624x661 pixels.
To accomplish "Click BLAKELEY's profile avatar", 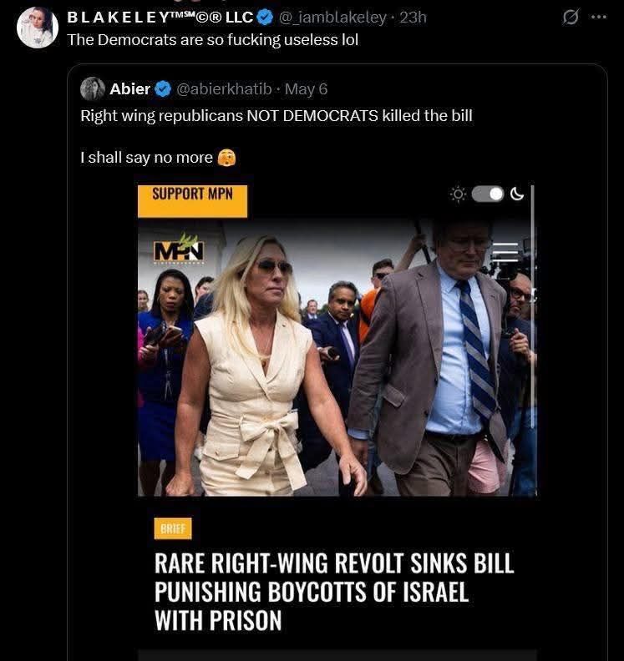I will (x=38, y=28).
